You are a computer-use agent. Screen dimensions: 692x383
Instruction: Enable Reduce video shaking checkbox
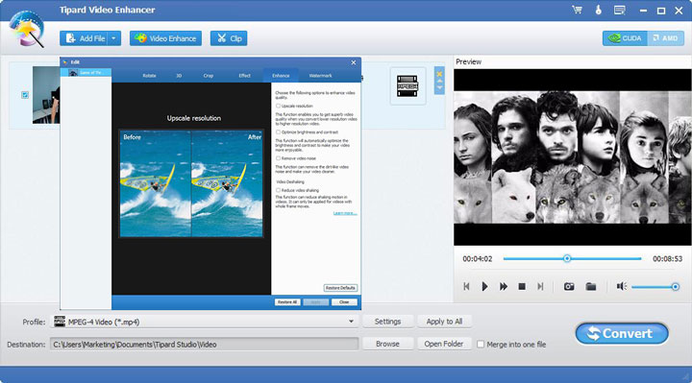278,190
